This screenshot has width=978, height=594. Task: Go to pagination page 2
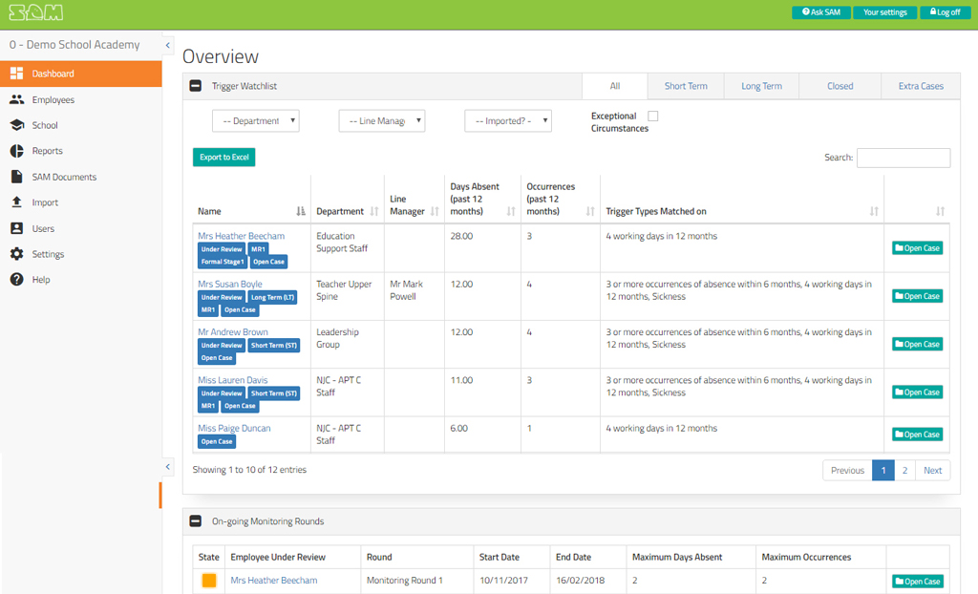[904, 471]
